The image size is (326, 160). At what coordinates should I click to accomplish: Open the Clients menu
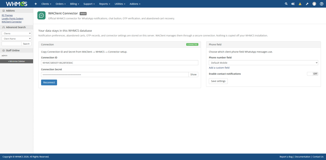[46, 4]
